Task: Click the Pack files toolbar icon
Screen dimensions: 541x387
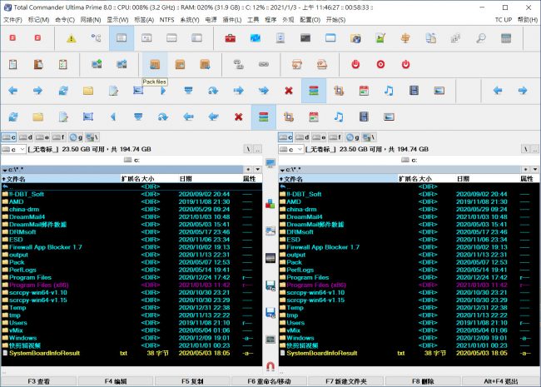Action: pos(155,64)
